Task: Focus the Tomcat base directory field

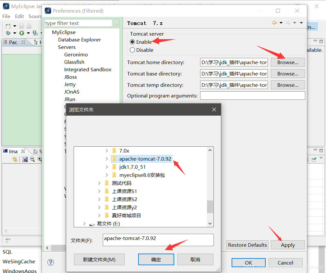Action: [234, 74]
